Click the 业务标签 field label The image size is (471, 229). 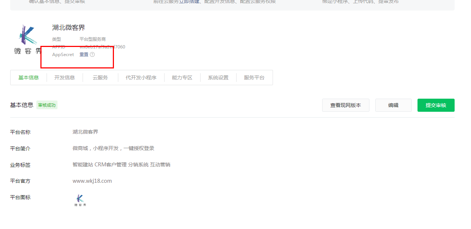tap(20, 165)
